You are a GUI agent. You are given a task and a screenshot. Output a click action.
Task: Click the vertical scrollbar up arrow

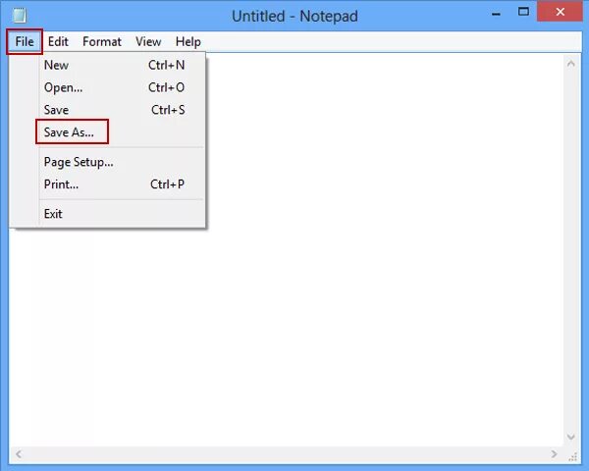coord(570,64)
